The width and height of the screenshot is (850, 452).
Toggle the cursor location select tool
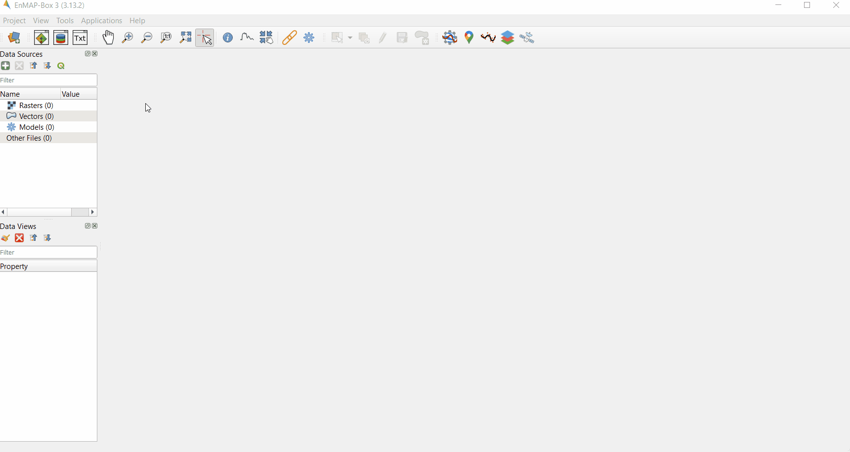pos(205,38)
